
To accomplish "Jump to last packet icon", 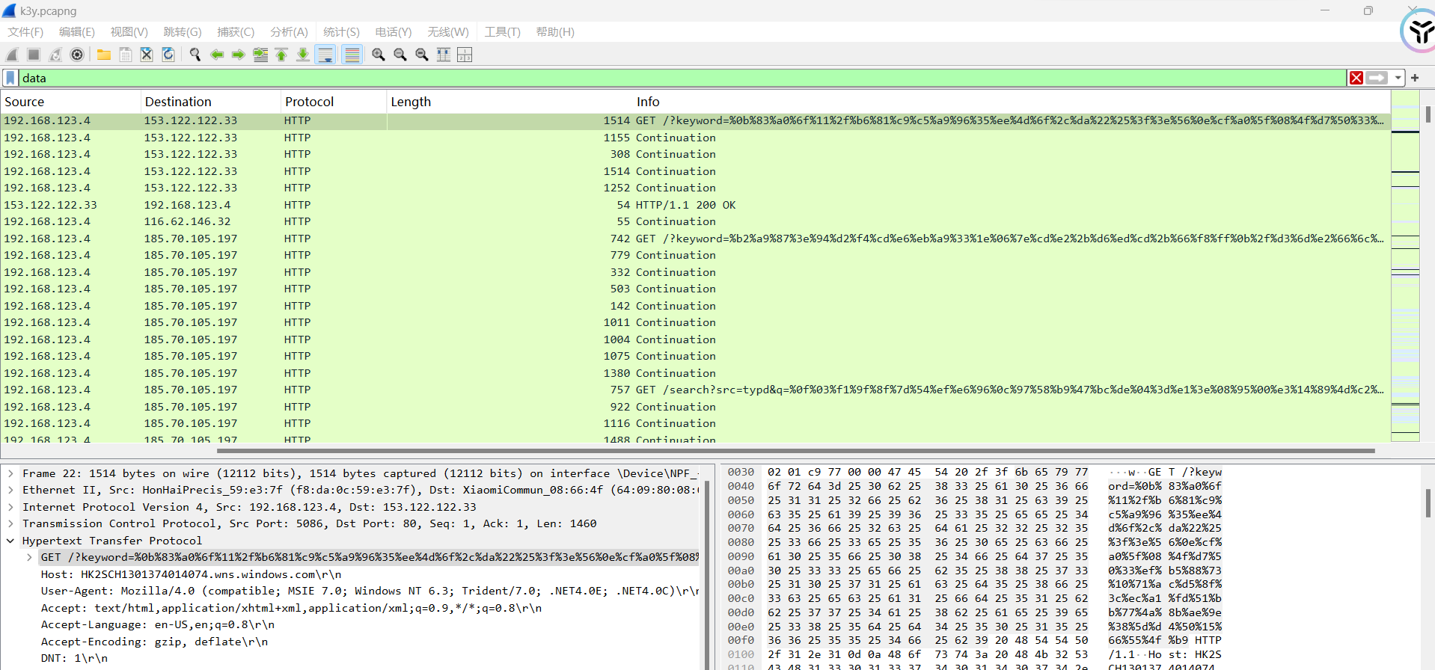I will [x=303, y=55].
